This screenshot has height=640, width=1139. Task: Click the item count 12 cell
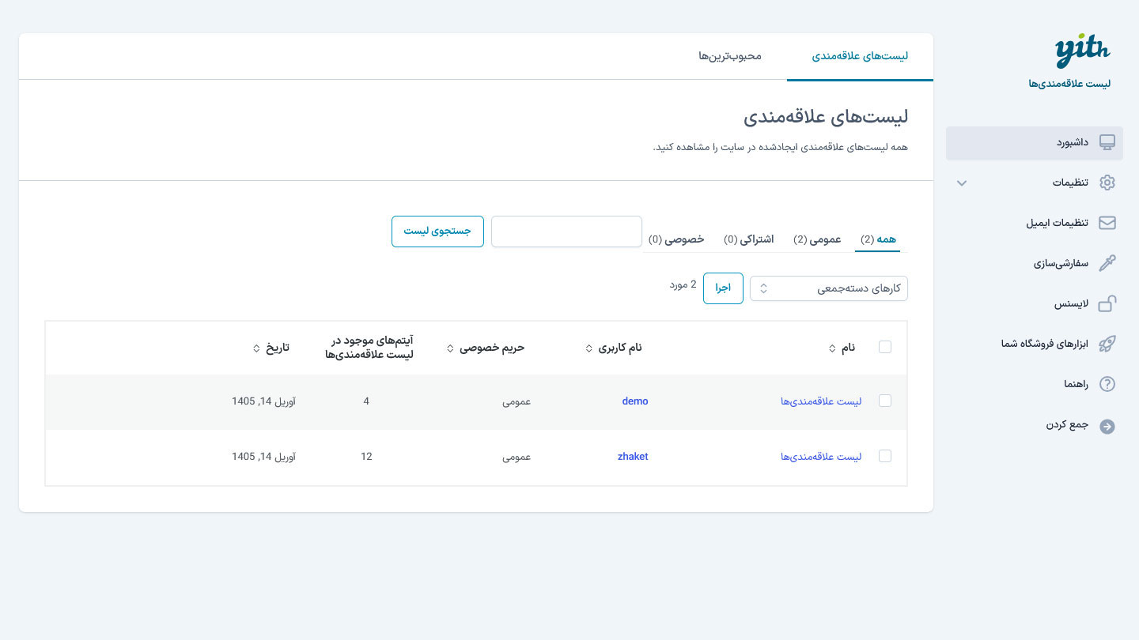tap(366, 457)
